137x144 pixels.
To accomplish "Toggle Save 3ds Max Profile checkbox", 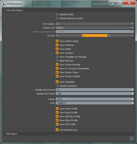I will tap(57, 116).
